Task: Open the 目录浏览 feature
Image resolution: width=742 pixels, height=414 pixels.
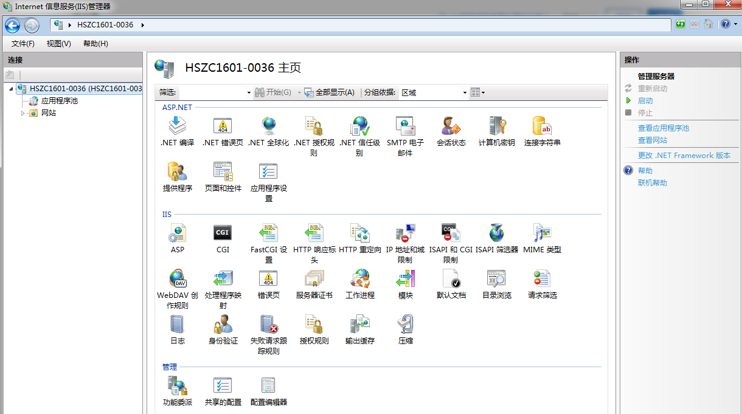Action: (x=496, y=285)
